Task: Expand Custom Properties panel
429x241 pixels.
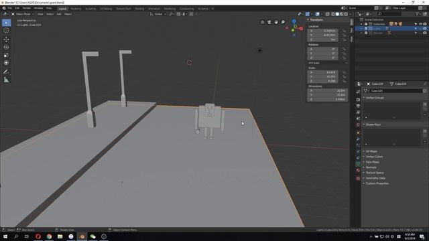Action: [x=376, y=183]
